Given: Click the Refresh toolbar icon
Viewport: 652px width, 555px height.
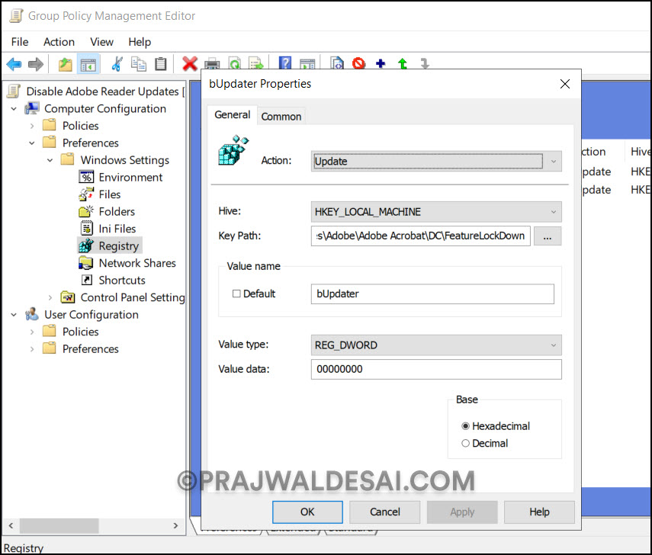Looking at the screenshot, I should (235, 63).
